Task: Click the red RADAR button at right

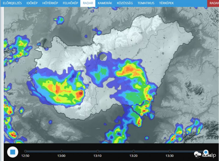Action: [214, 3]
